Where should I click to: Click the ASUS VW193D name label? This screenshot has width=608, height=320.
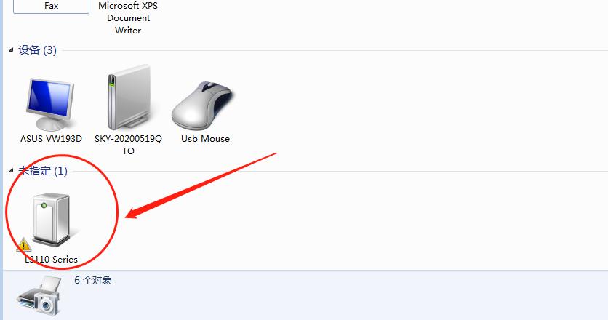coord(51,138)
